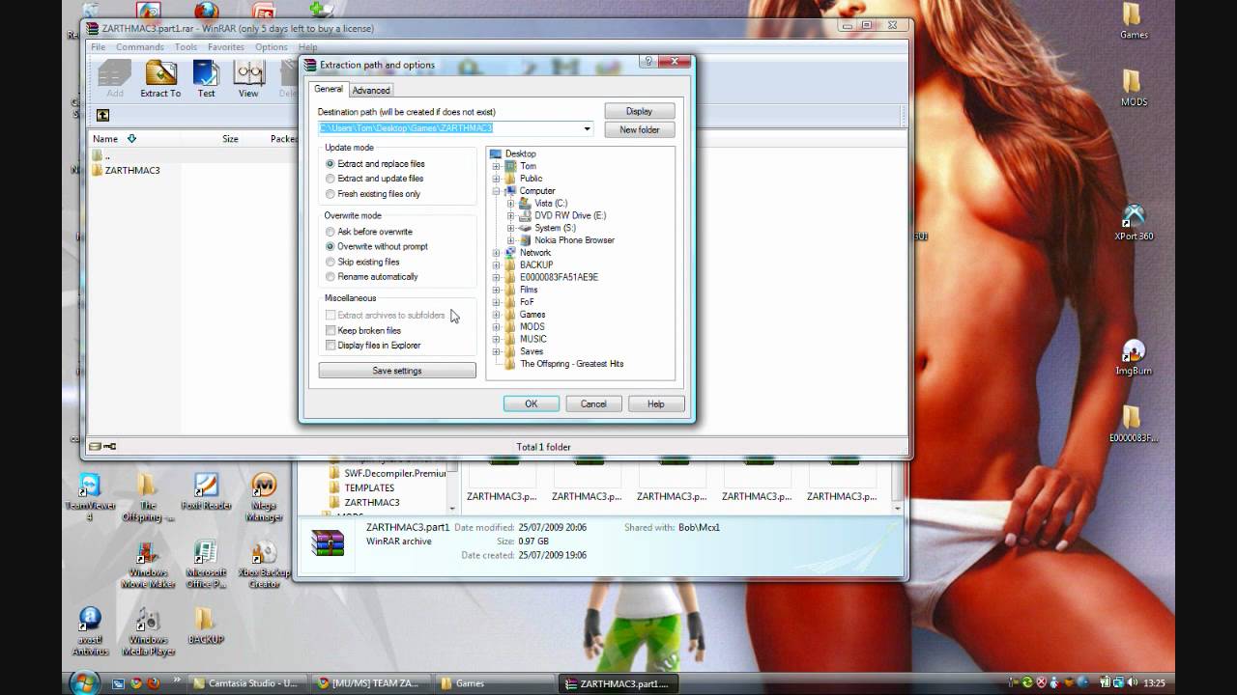This screenshot has height=695, width=1237.
Task: Expand the Vista (C:) drive node
Action: (x=511, y=204)
